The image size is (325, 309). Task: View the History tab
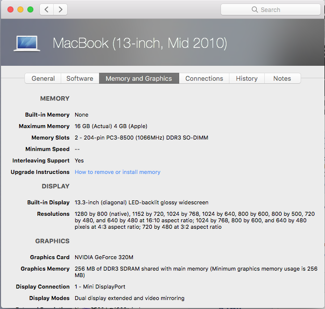247,78
